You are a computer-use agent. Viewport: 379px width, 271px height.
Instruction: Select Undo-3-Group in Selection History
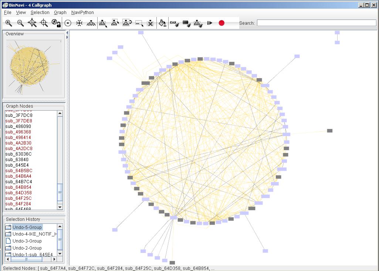[27, 241]
